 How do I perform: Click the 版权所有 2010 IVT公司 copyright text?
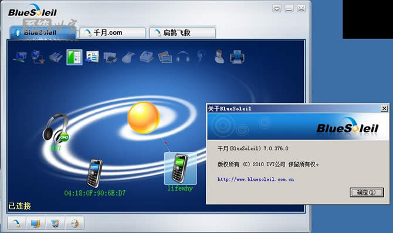268,165
